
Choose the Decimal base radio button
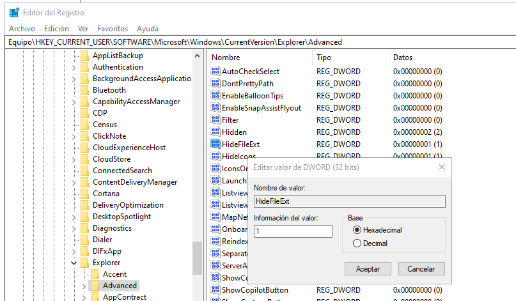tap(357, 243)
